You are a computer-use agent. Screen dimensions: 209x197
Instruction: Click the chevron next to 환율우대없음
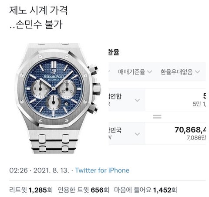click(198, 71)
